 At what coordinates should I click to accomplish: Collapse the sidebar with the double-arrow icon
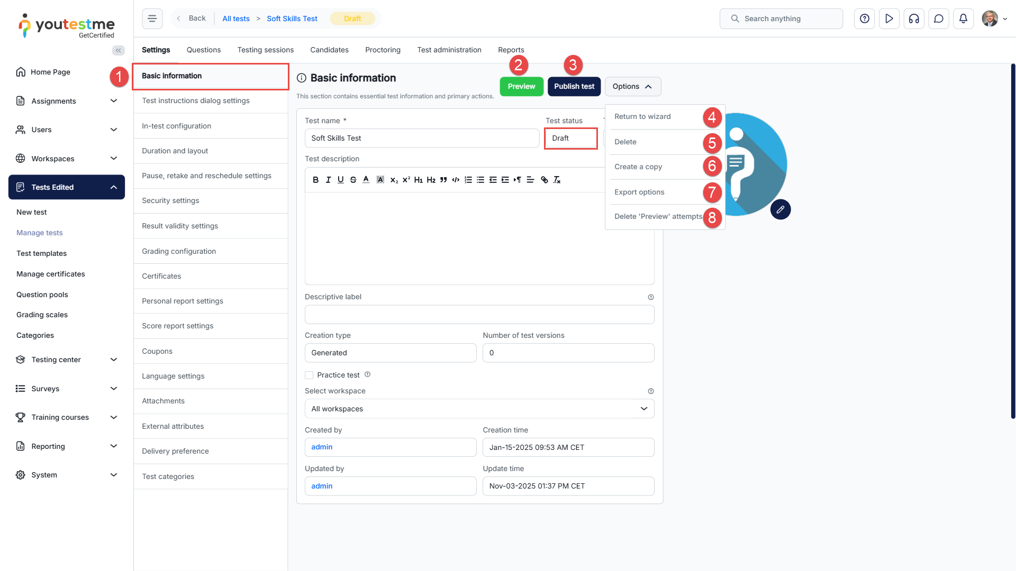118,50
